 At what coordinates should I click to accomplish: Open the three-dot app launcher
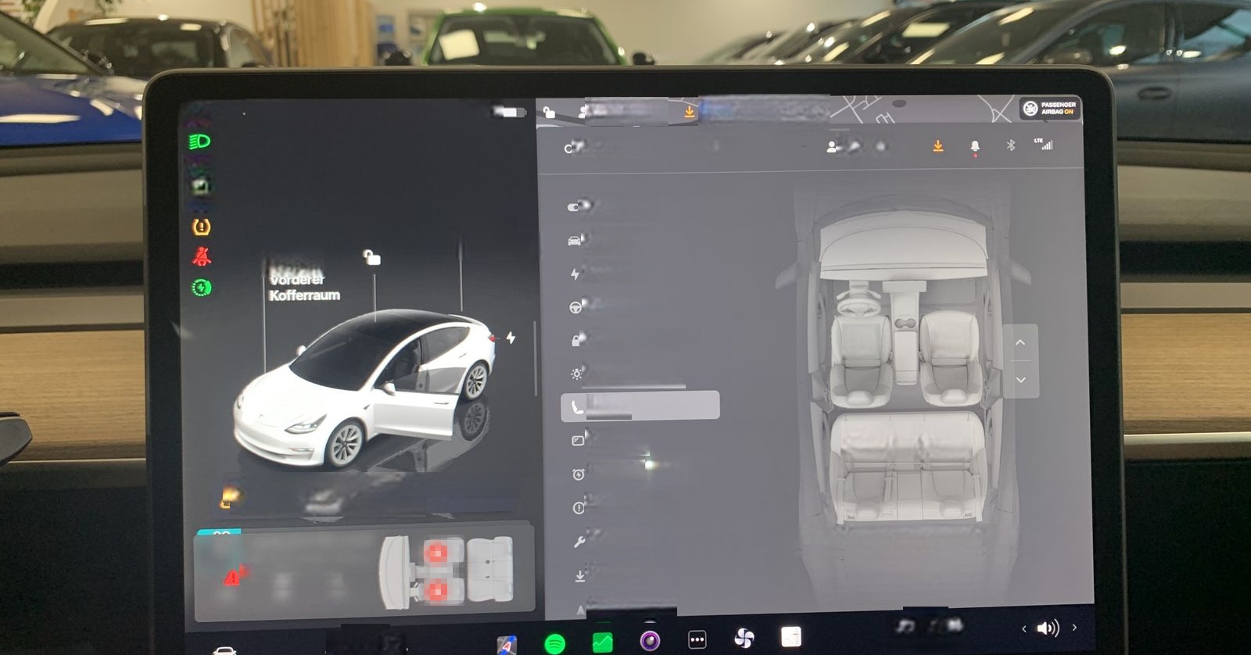pos(697,639)
